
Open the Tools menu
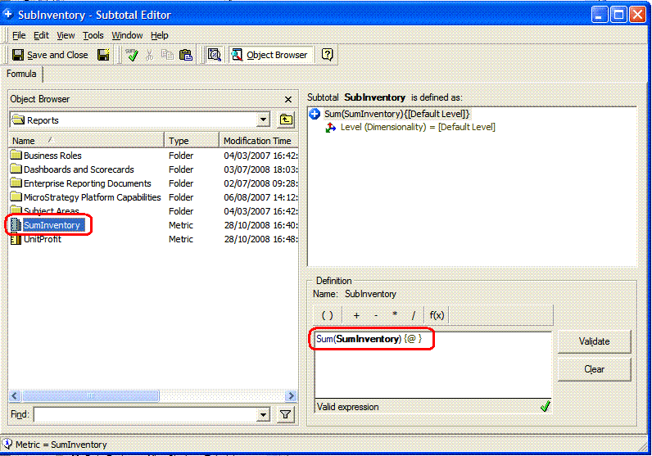(x=93, y=35)
